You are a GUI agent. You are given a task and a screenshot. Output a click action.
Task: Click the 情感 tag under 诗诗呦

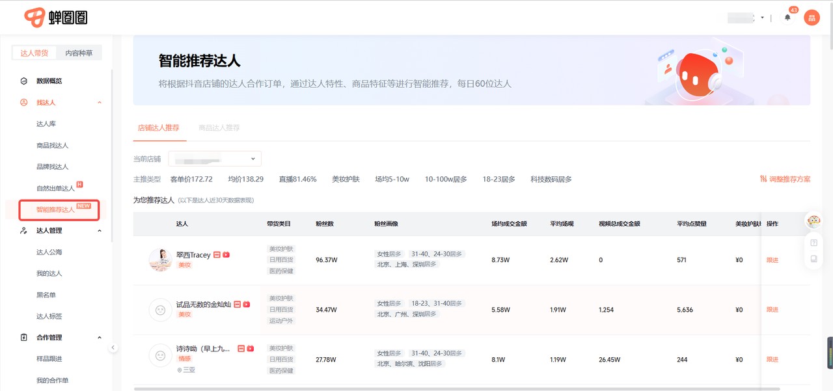point(185,358)
